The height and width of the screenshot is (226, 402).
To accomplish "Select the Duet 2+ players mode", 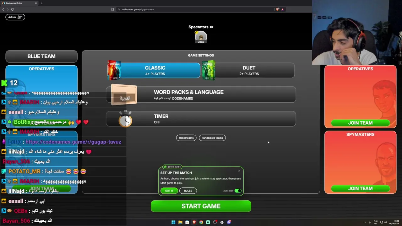I will coord(248,70).
